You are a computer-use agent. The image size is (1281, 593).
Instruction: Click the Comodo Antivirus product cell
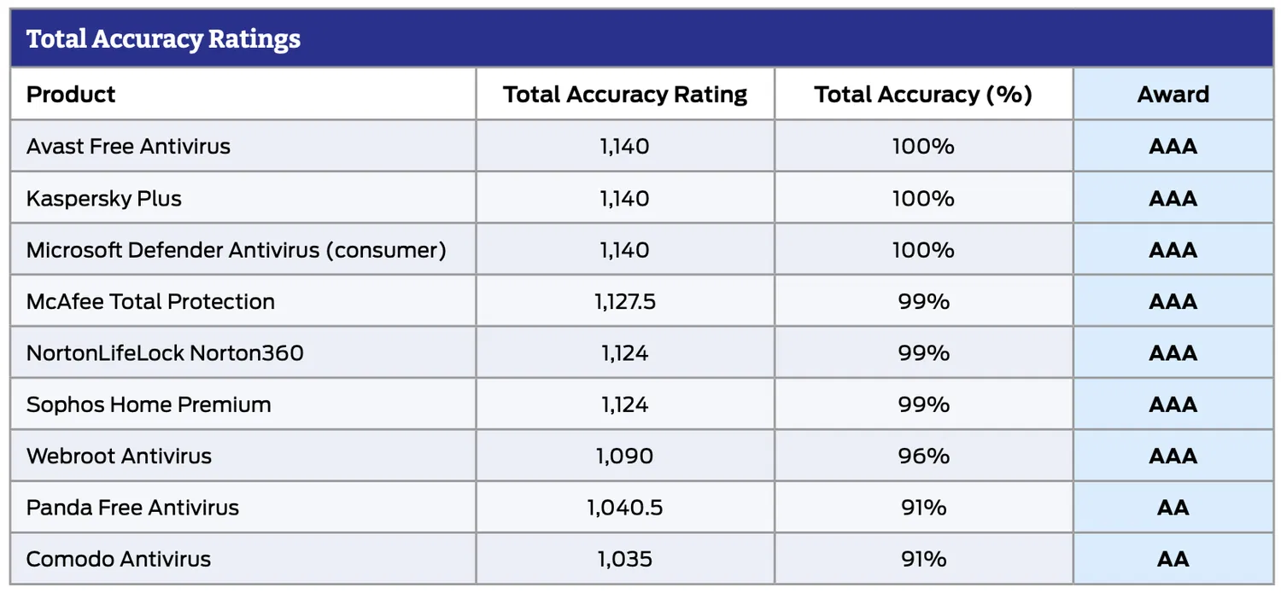[118, 559]
